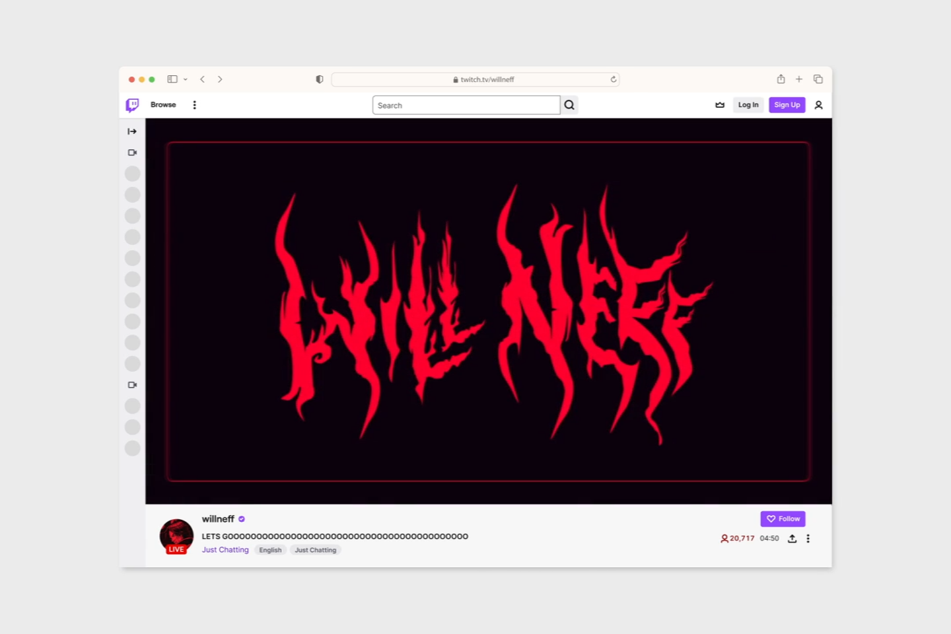The height and width of the screenshot is (634, 951).
Task: Open the more options menu beside Browse
Action: (x=194, y=105)
